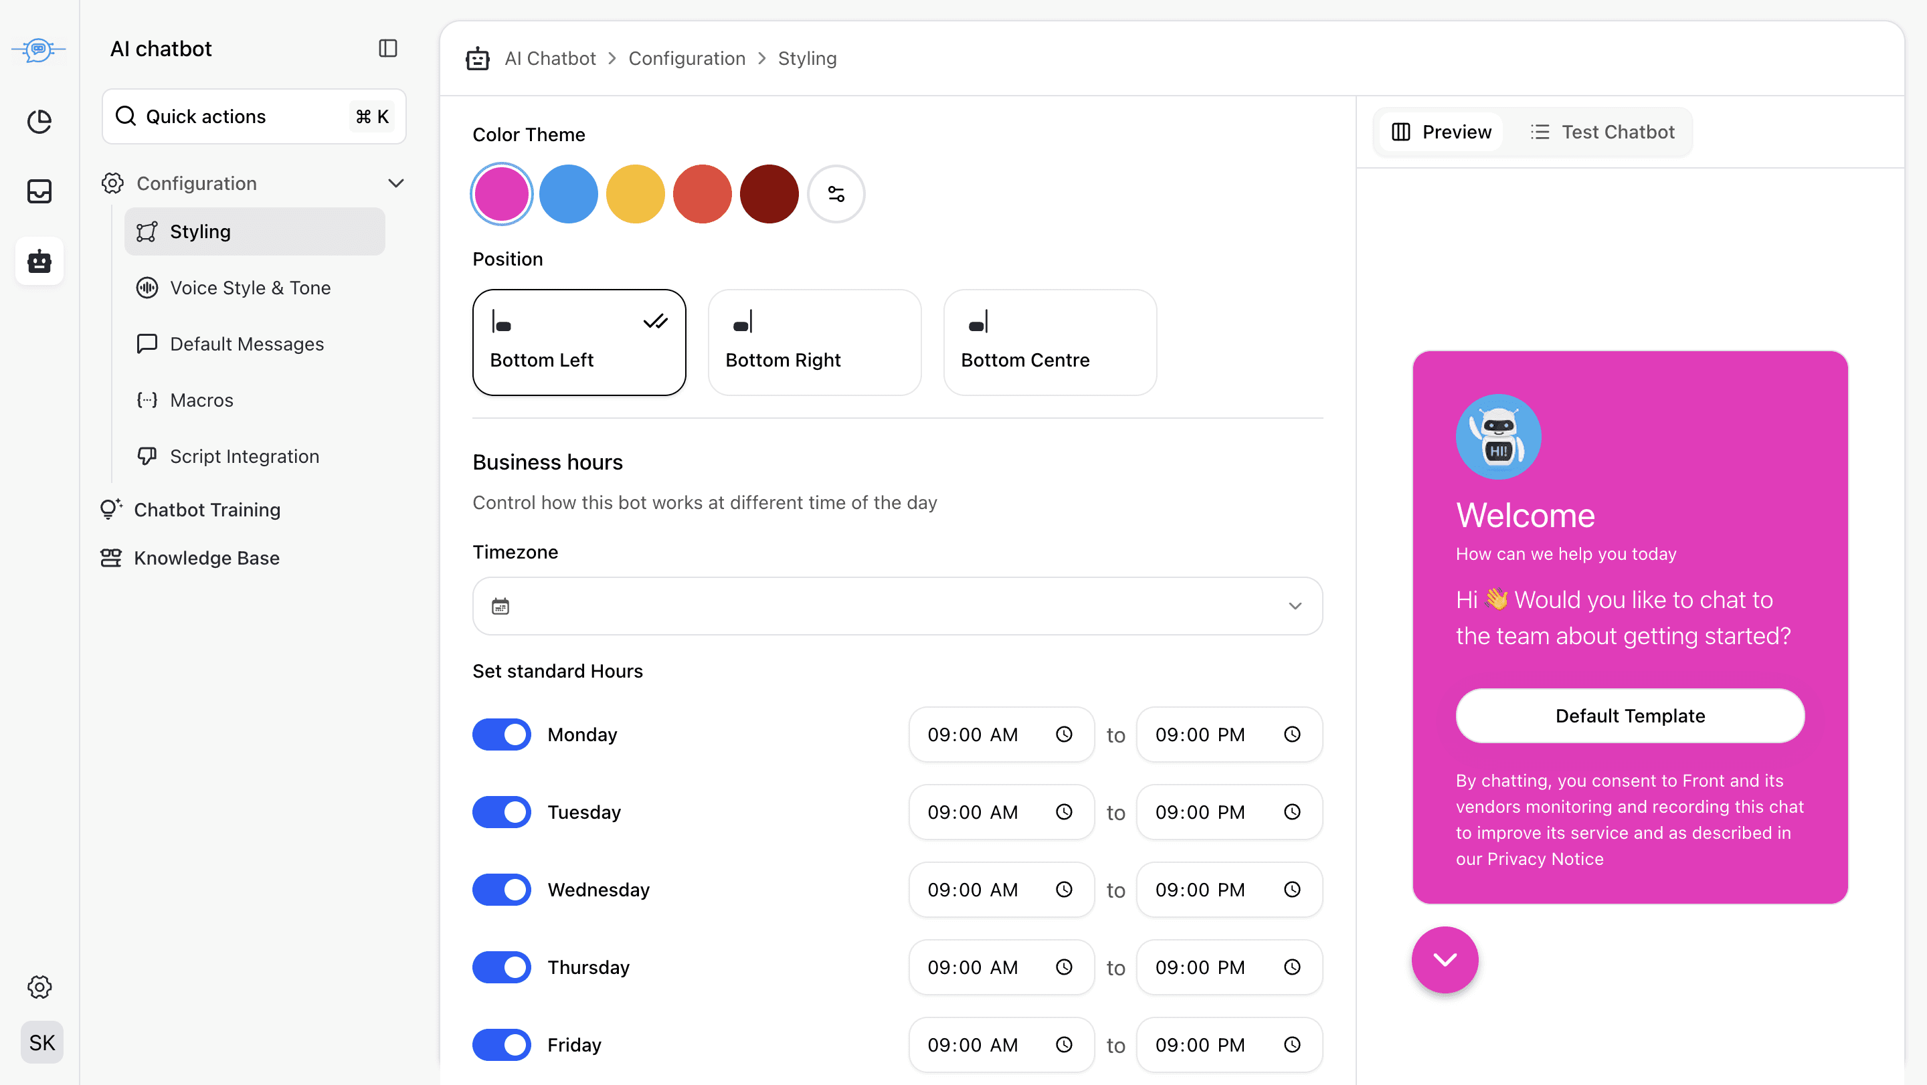Viewport: 1927px width, 1085px height.
Task: Turn off Friday hours toggle
Action: click(x=501, y=1045)
